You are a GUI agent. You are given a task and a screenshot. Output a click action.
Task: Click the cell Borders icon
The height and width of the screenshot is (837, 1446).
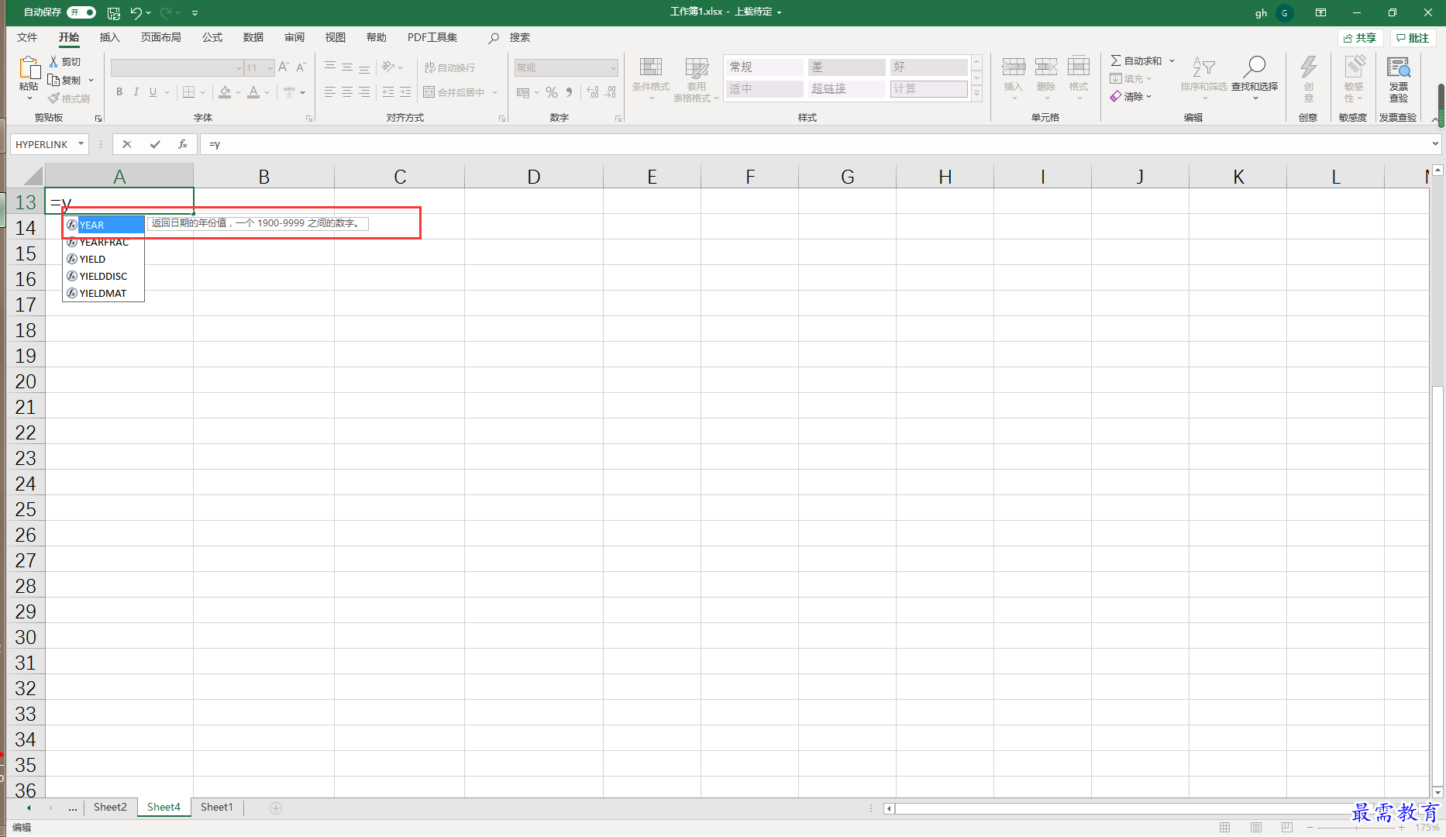click(188, 92)
